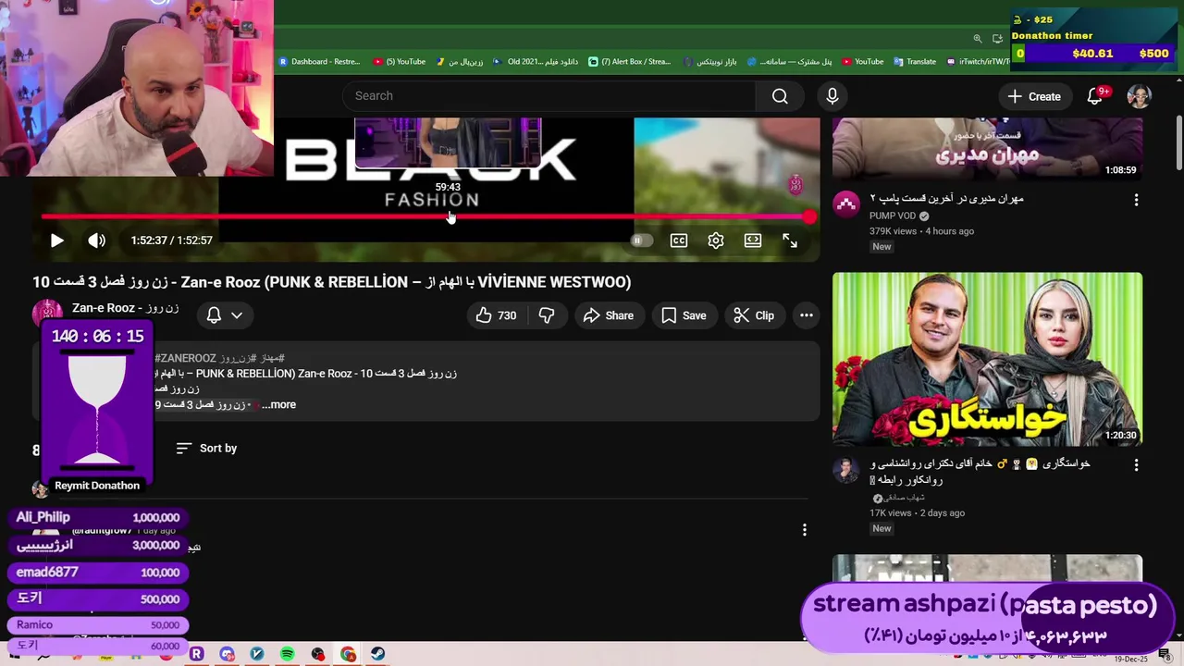Open options for the مهران مدیری recommended video
Viewport: 1184px width, 666px height.
point(1137,200)
